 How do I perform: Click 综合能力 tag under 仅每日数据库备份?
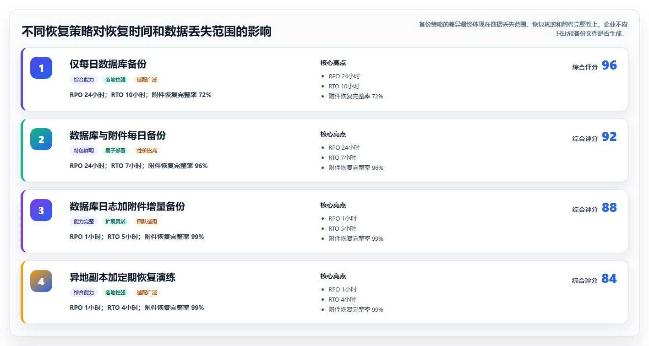84,80
